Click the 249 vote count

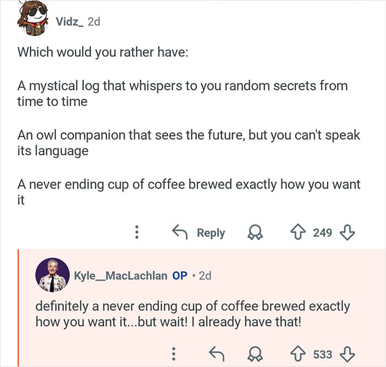(323, 233)
